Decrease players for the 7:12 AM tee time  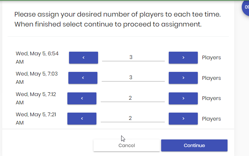point(82,98)
